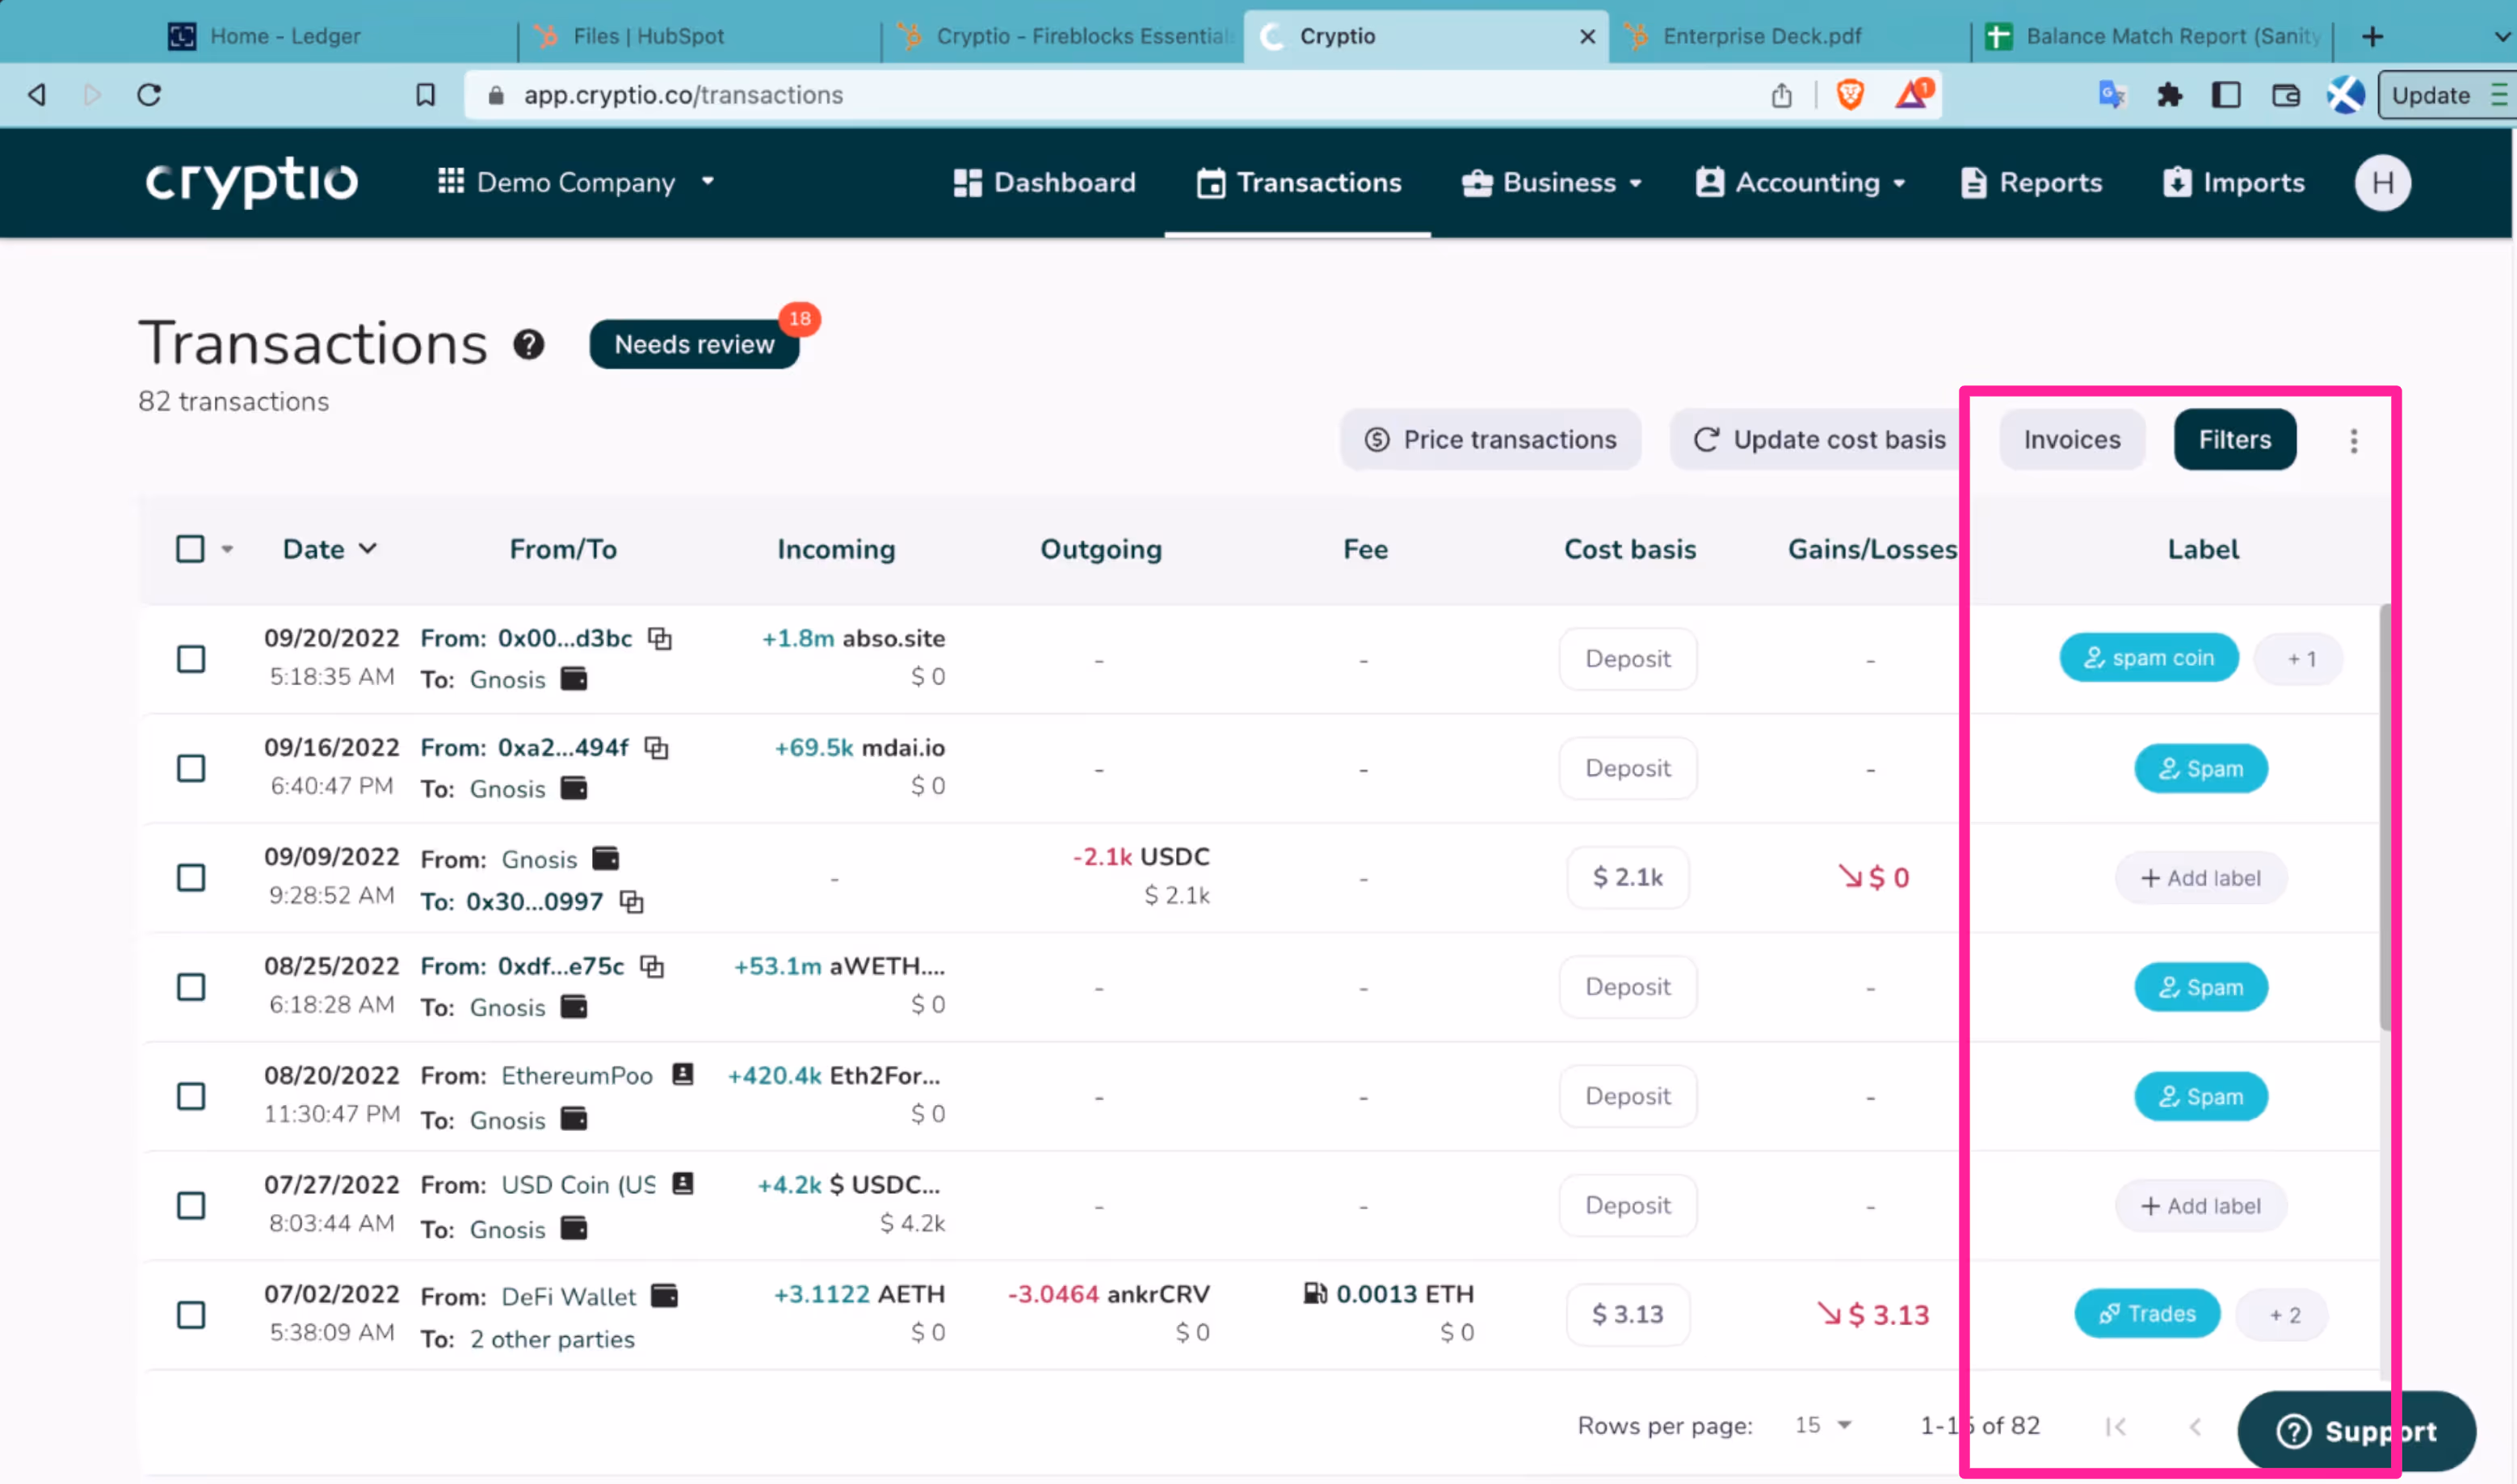This screenshot has height=1484, width=2517.
Task: Click the Update cost basis button
Action: (1819, 440)
